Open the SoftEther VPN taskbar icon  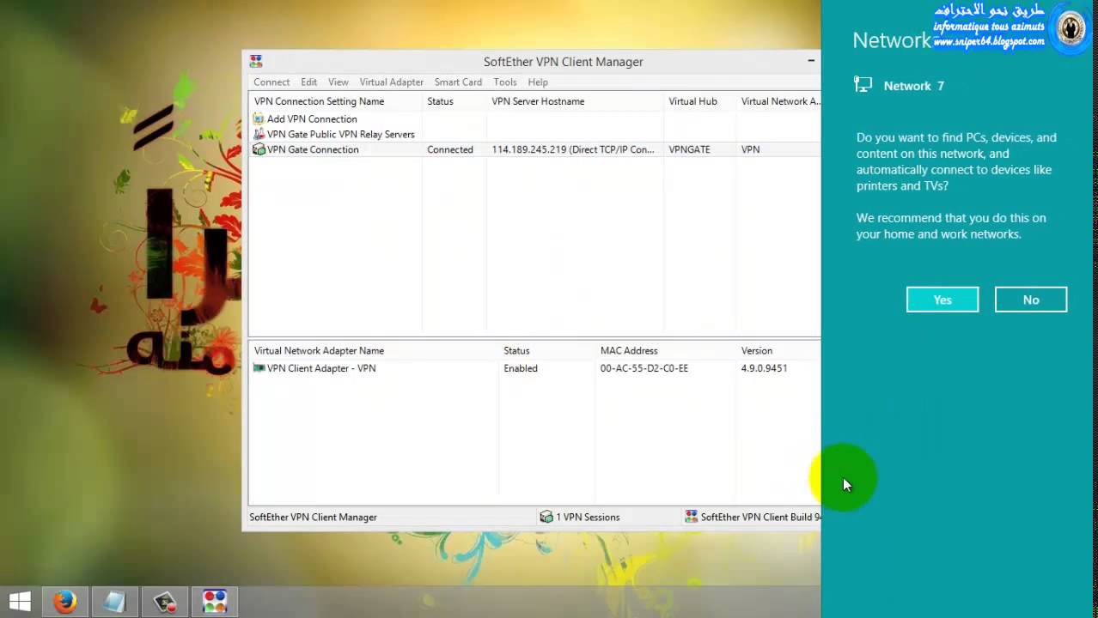click(x=214, y=602)
